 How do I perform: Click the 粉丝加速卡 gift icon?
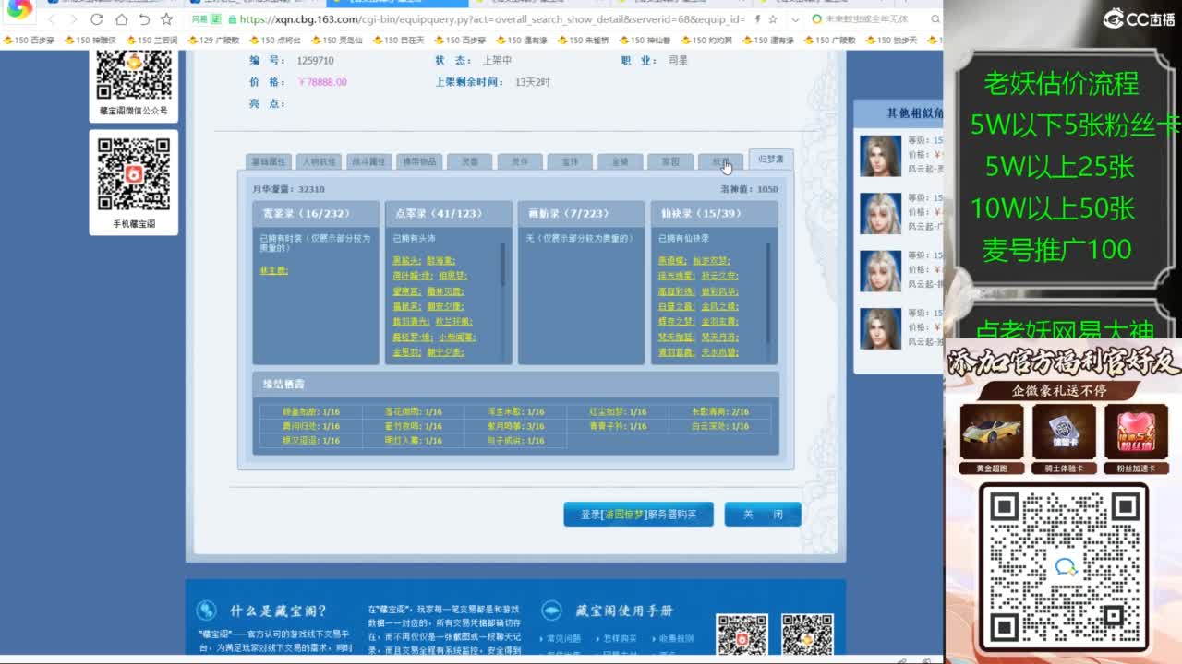click(1136, 432)
